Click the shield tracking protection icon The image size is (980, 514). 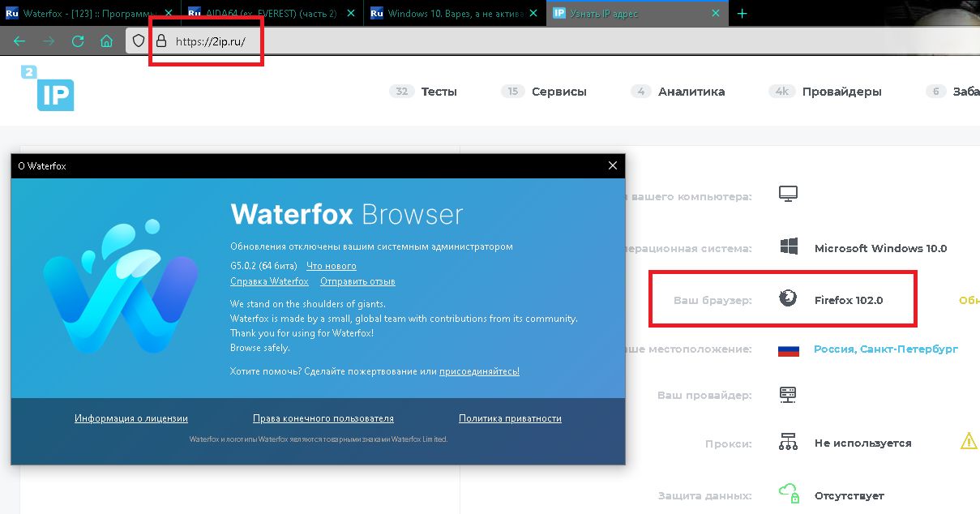click(x=139, y=41)
